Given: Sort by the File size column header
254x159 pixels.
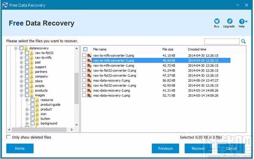Looking at the screenshot, I should coord(168,49).
